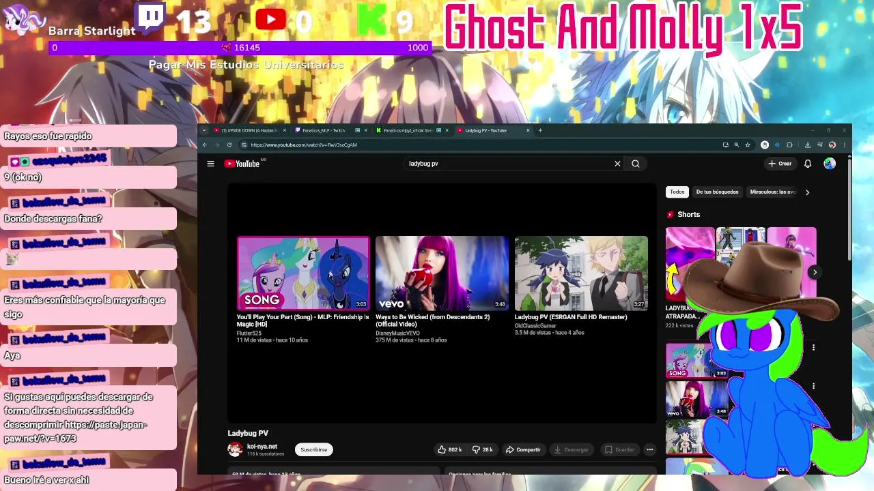Switch to the UPSIDE DOWN Hazbin tab

[x=250, y=130]
